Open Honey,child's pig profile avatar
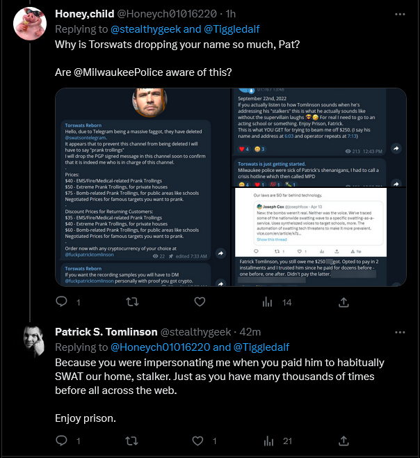The image size is (420, 458). point(30,24)
